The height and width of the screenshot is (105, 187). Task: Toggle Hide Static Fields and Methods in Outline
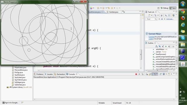tap(163, 46)
